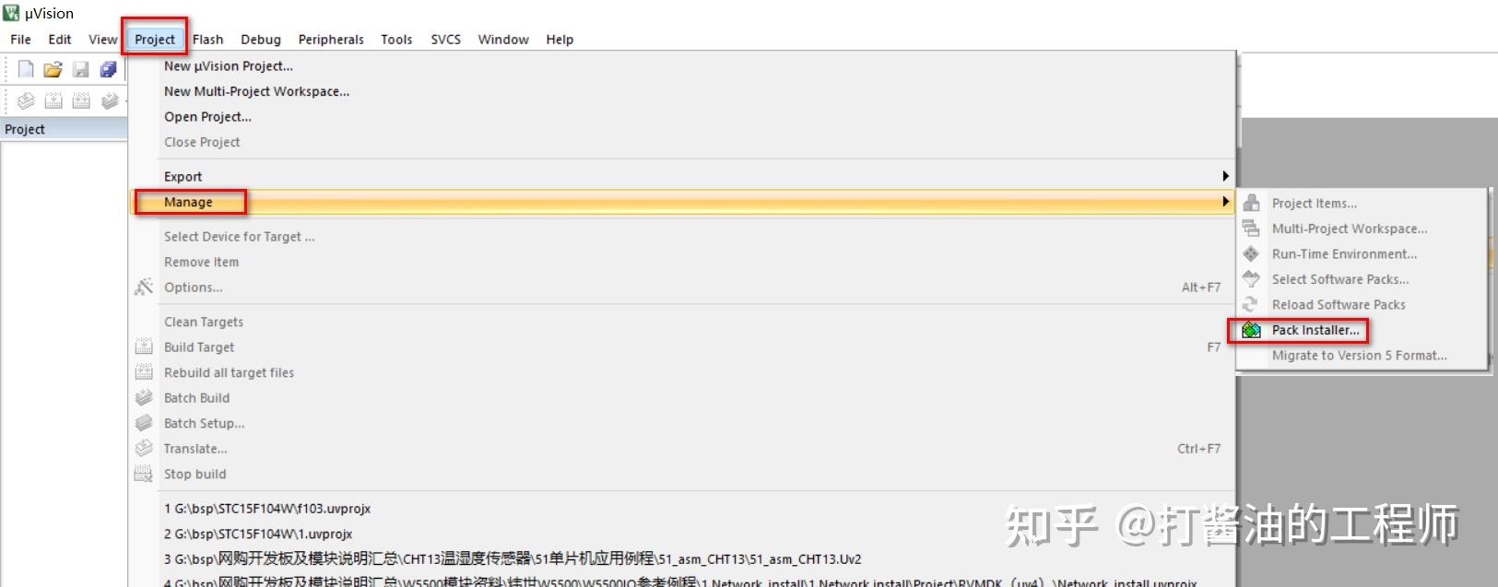Screen dimensions: 1498x587
Task: Select Translate... menu entry
Action: [682, 449]
